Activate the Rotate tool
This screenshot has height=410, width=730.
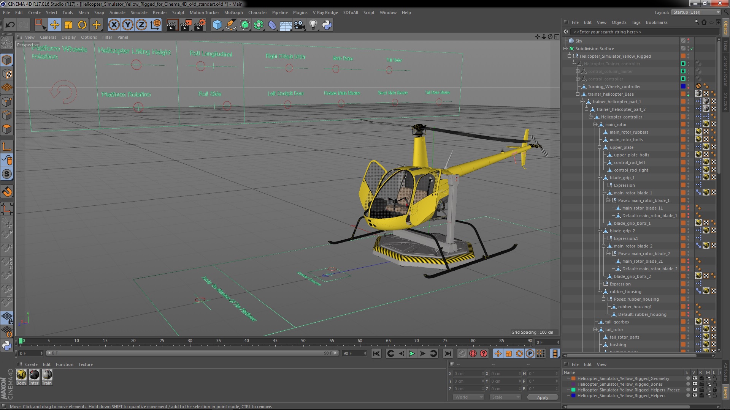tap(82, 25)
